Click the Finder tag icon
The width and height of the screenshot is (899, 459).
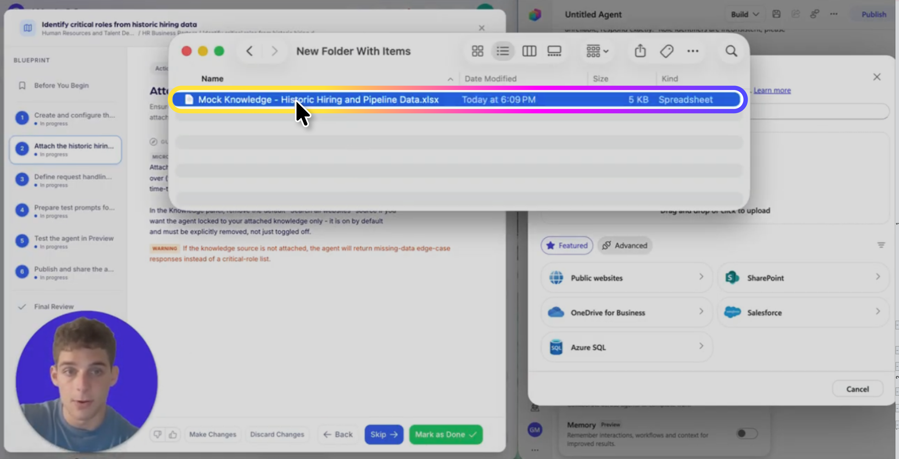[x=666, y=51]
